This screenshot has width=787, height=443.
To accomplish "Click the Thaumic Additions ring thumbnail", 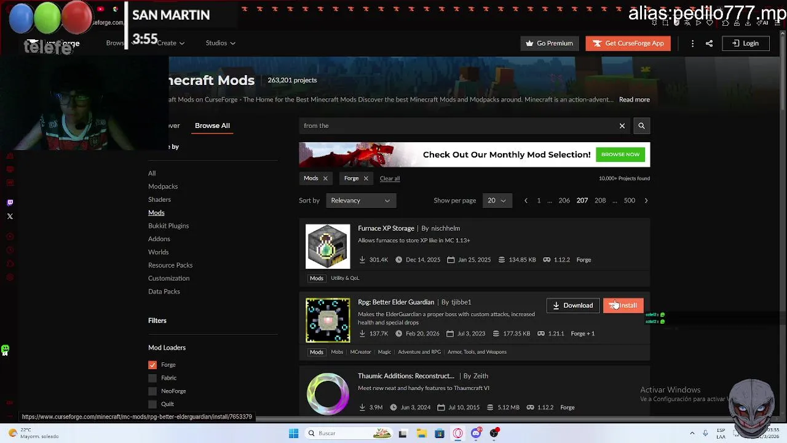I will 328,393.
